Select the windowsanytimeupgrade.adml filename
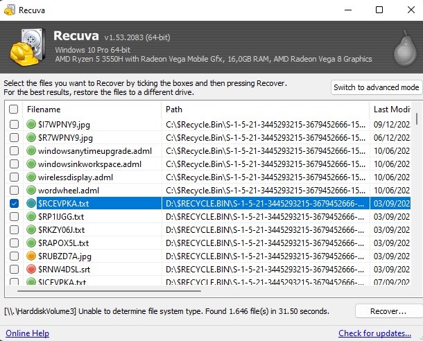Image resolution: width=423 pixels, height=341 pixels. point(95,151)
